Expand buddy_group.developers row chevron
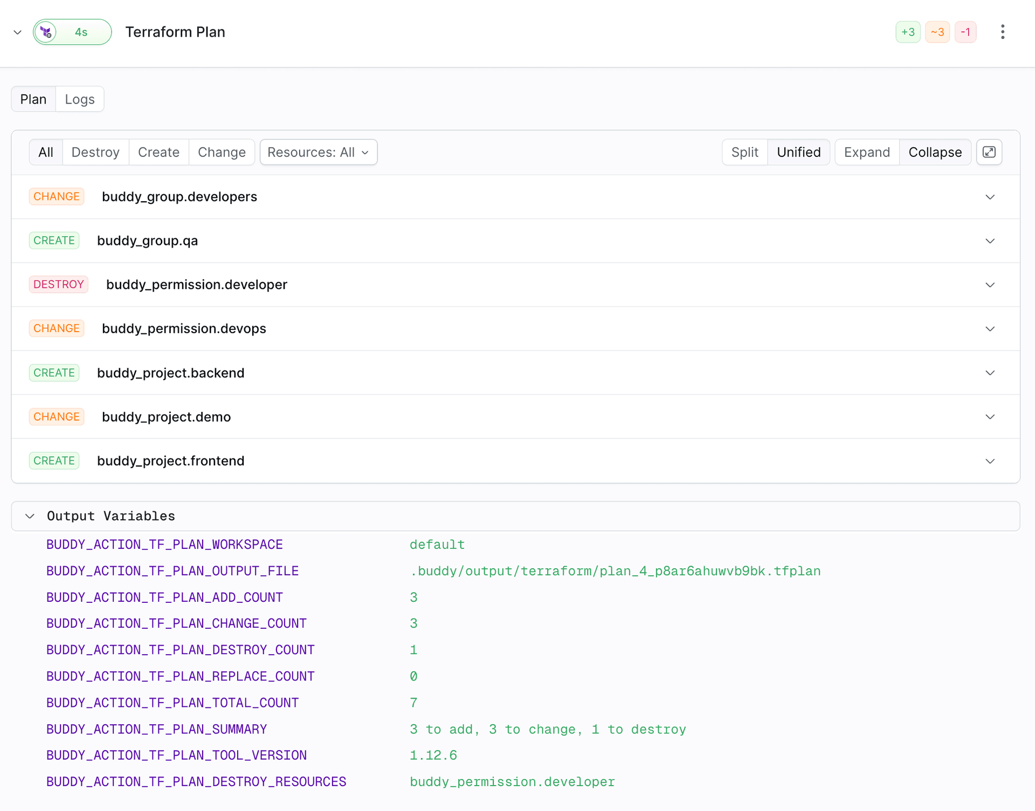This screenshot has height=811, width=1035. [x=990, y=197]
